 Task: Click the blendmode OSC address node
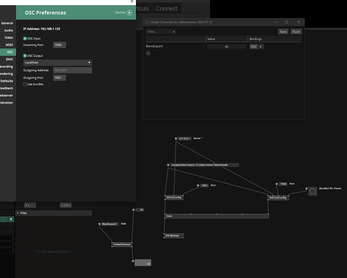pos(204,165)
